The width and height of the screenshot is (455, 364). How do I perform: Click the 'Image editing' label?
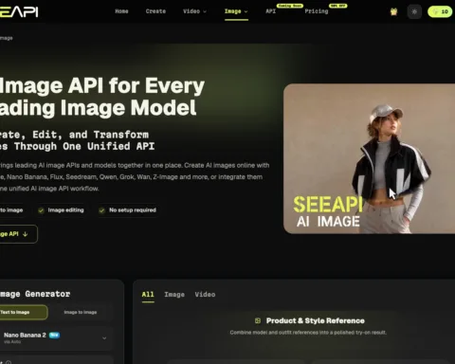tap(65, 210)
